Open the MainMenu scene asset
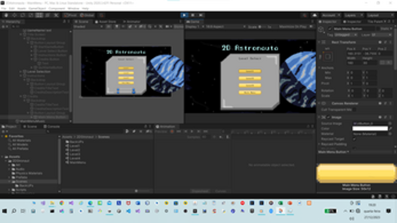397x223 pixels. tap(76, 162)
